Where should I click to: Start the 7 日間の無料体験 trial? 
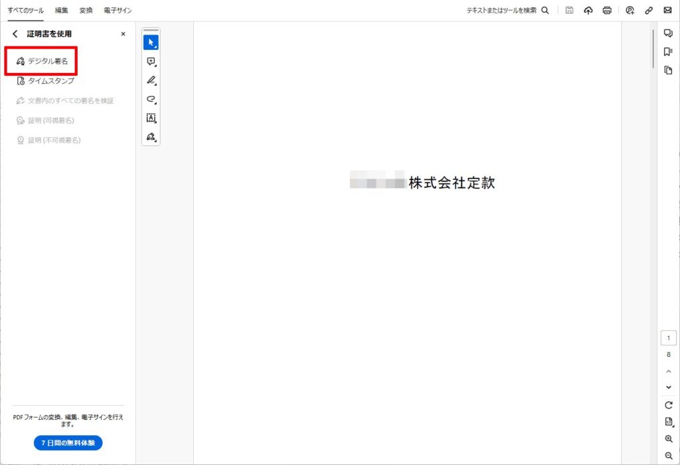click(68, 443)
